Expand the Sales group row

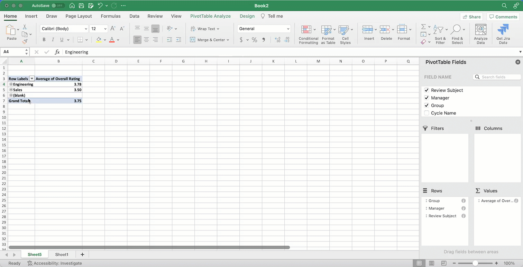coord(11,90)
